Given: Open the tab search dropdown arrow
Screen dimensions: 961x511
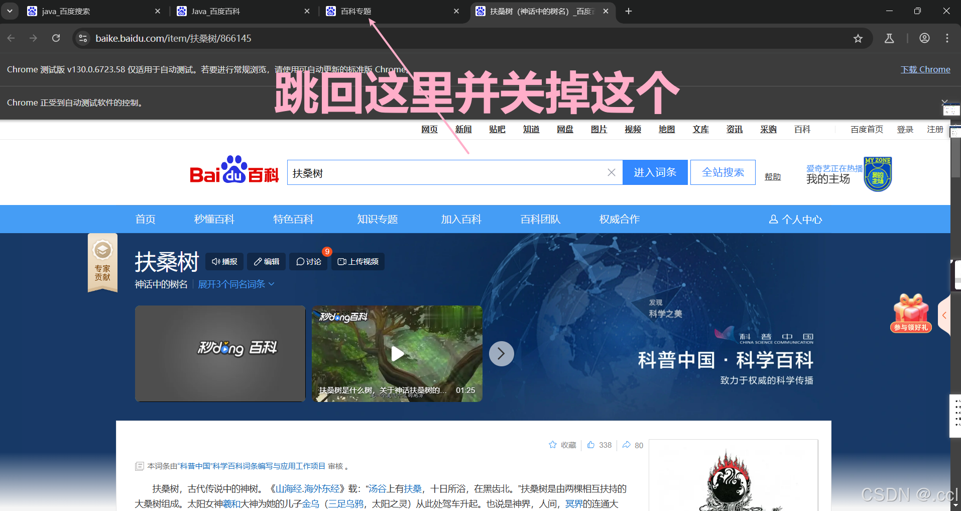Looking at the screenshot, I should [10, 11].
